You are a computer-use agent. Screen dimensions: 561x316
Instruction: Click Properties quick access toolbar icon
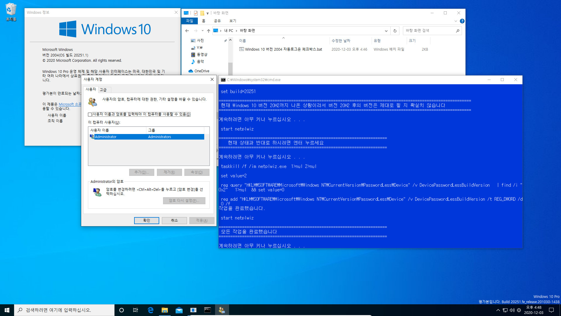tap(196, 13)
